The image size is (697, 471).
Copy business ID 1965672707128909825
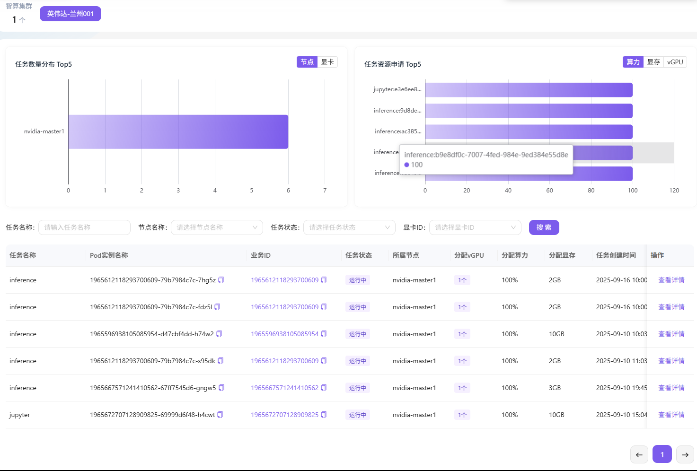pos(324,415)
